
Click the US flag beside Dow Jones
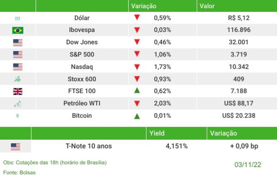pyautogui.click(x=18, y=43)
